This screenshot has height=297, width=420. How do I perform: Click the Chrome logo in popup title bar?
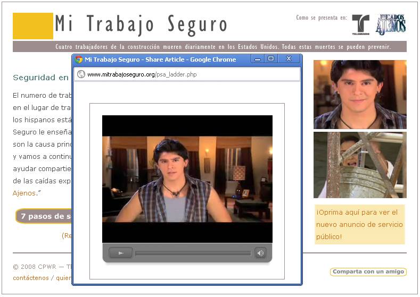pyautogui.click(x=78, y=60)
